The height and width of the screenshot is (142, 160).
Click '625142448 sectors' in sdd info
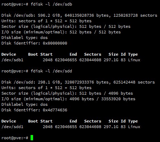(x=134, y=82)
